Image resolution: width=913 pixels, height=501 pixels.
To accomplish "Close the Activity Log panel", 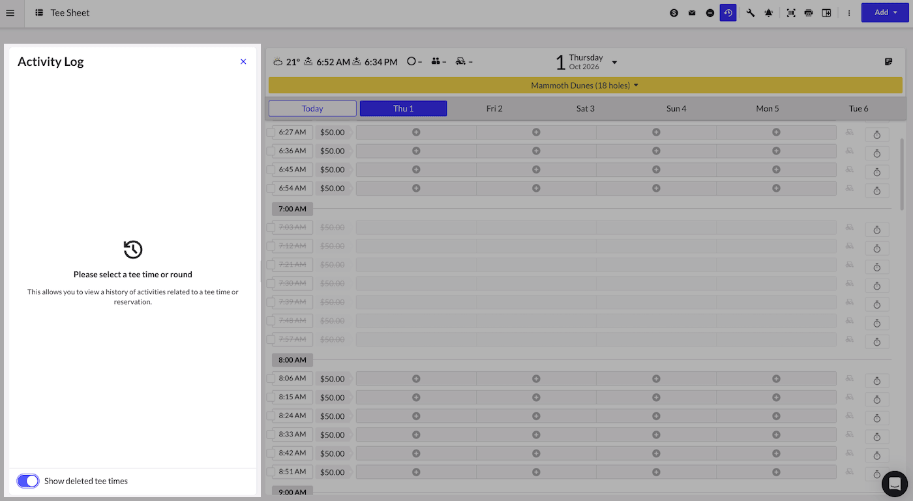I will (243, 61).
